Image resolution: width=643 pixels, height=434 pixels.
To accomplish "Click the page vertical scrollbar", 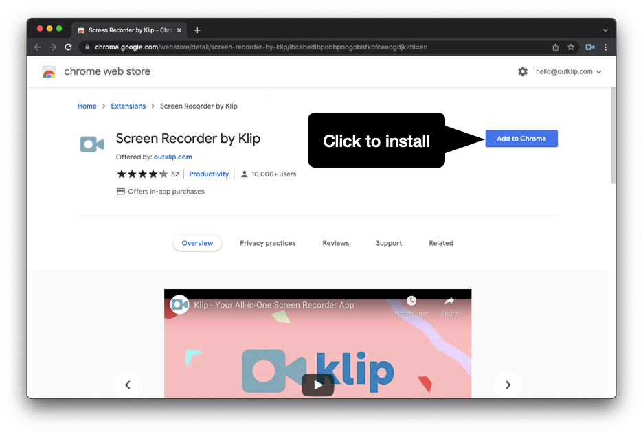I will tap(613, 135).
